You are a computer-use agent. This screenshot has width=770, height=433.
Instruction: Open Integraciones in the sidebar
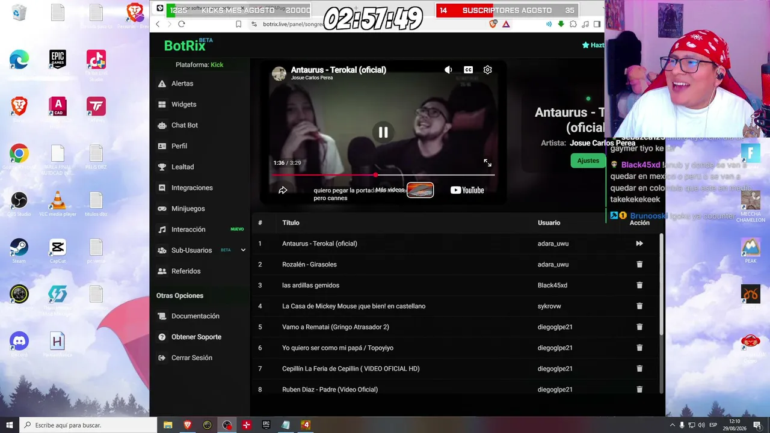point(192,188)
